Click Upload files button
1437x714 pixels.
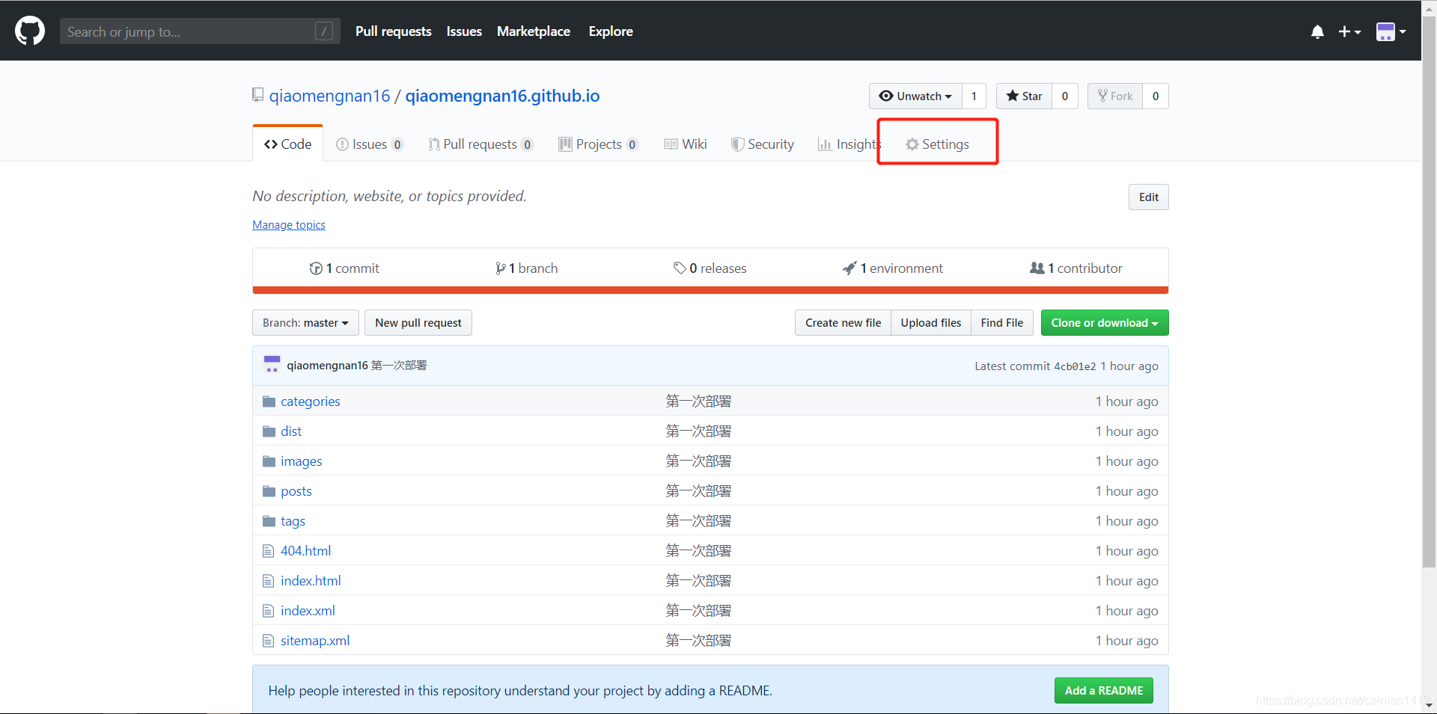(931, 323)
